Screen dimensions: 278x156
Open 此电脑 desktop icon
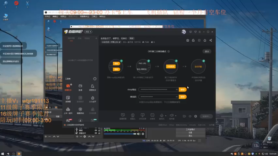pos(6,17)
